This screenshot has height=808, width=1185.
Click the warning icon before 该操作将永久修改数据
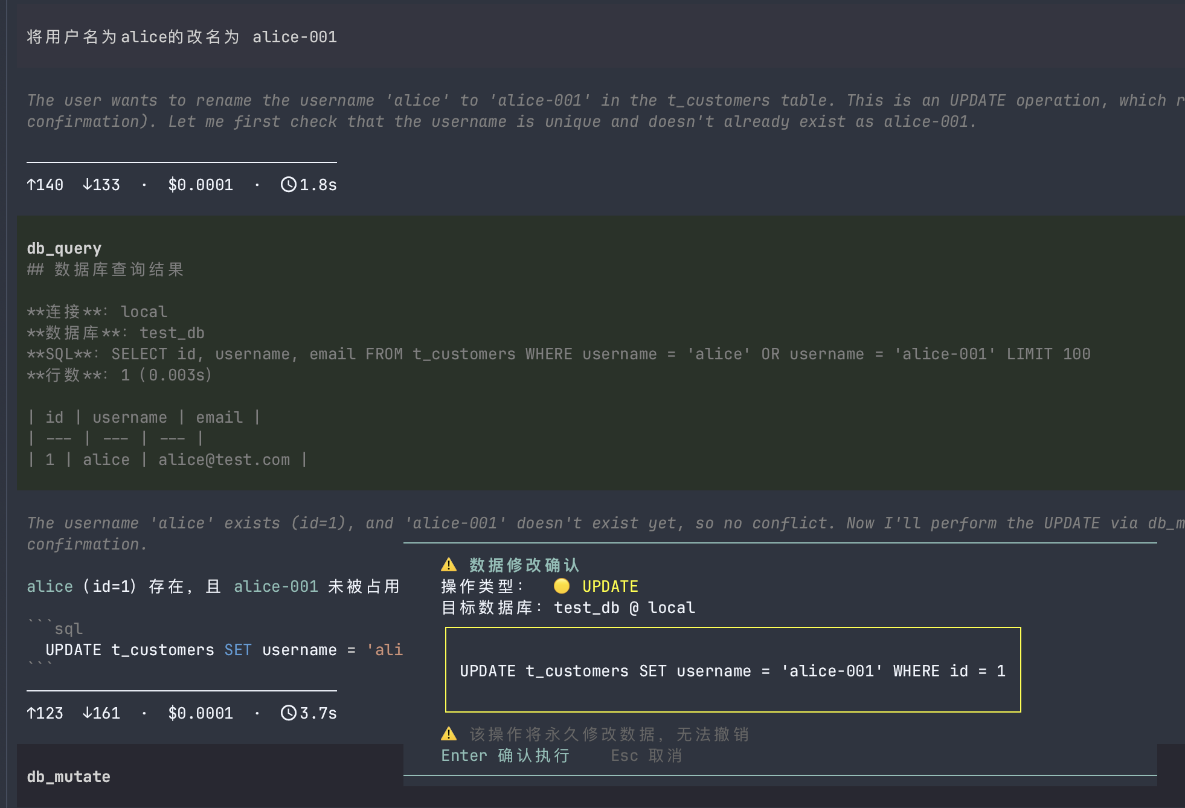(449, 734)
